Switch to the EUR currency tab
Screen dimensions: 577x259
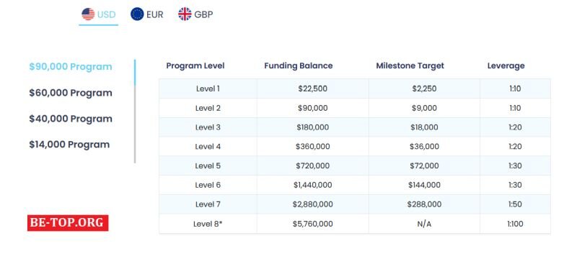click(x=147, y=14)
